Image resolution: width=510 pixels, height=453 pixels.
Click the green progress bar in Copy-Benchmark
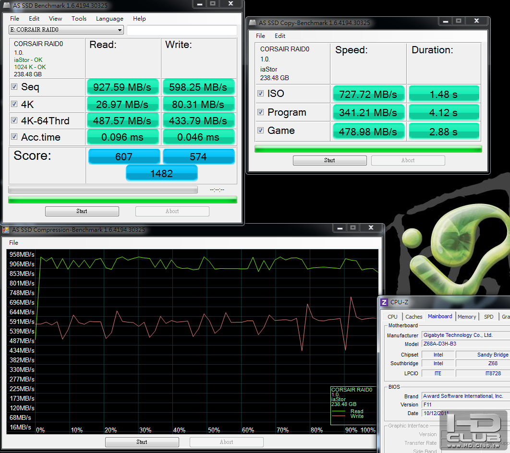(368, 149)
